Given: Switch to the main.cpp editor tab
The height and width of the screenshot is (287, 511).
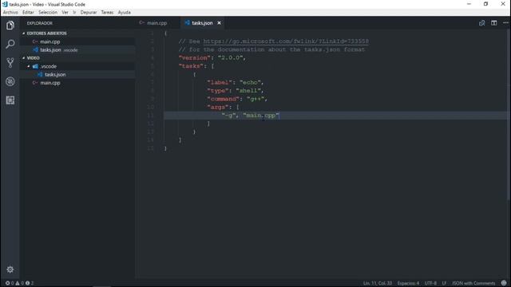Looking at the screenshot, I should (x=157, y=23).
